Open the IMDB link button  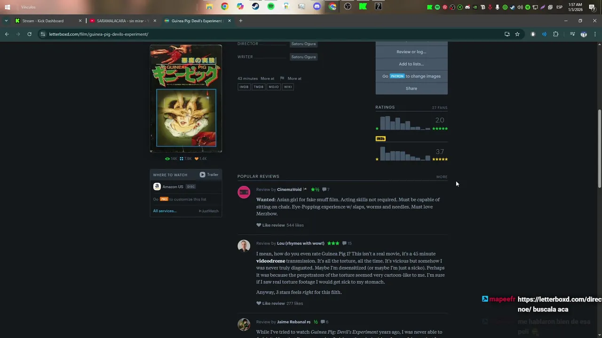tap(244, 87)
